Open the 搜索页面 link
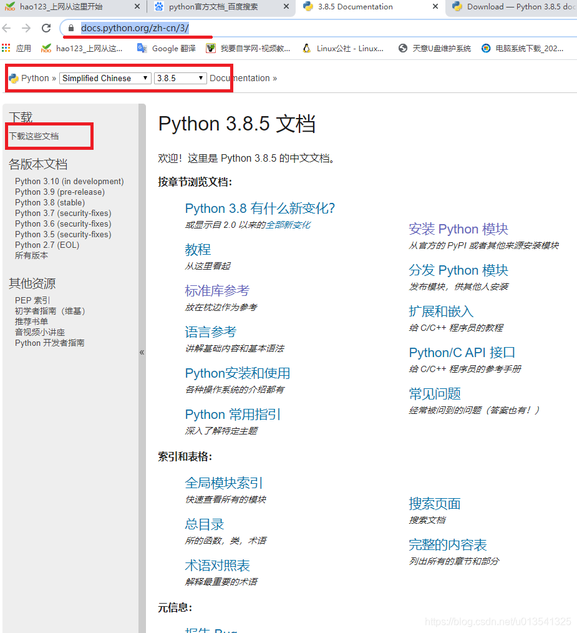The height and width of the screenshot is (633, 577). [x=435, y=503]
